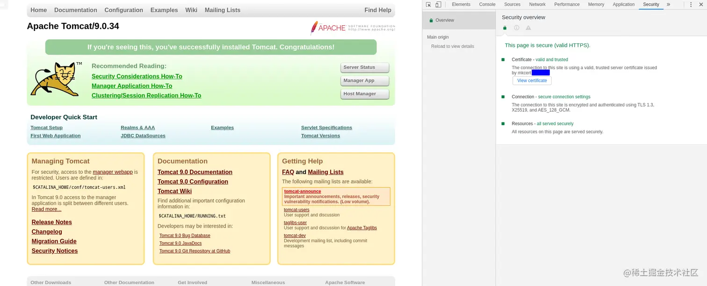Click the grey warning triangle icon
This screenshot has height=286, width=707.
click(528, 28)
